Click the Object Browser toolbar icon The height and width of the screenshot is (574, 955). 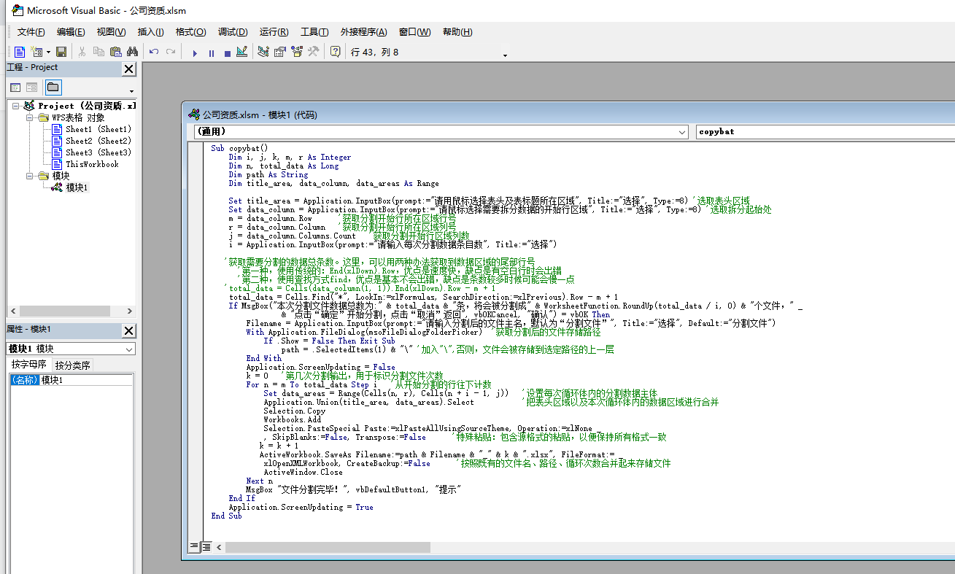click(x=297, y=52)
